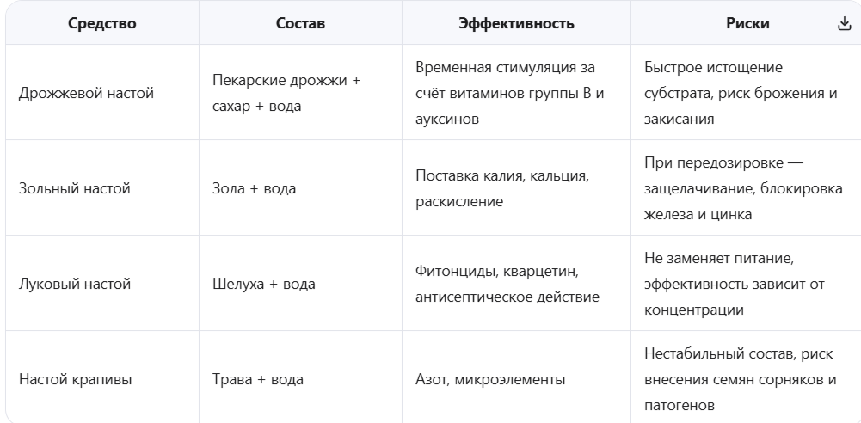Image resolution: width=861 pixels, height=423 pixels.
Task: Click the Трава + вода cell
Action: [x=300, y=378]
